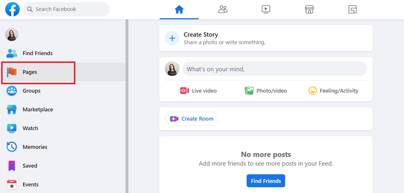This screenshot has height=193, width=404.
Task: Start a Live video post
Action: pyautogui.click(x=199, y=91)
